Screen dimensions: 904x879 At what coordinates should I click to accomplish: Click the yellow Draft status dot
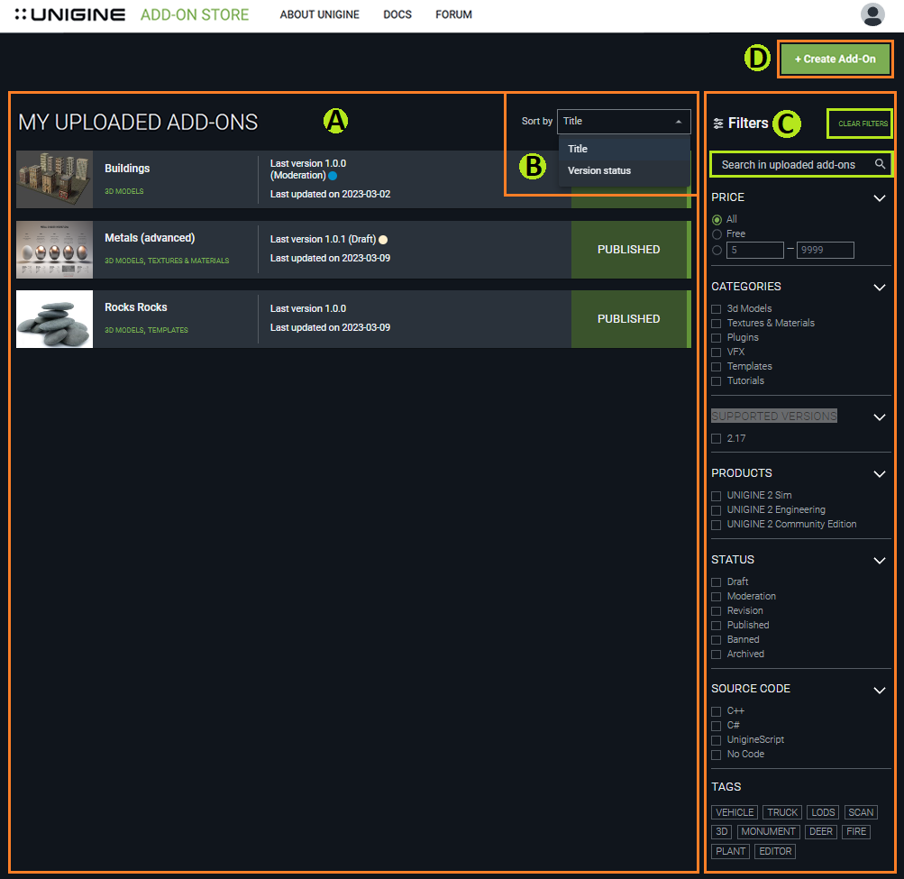(383, 240)
